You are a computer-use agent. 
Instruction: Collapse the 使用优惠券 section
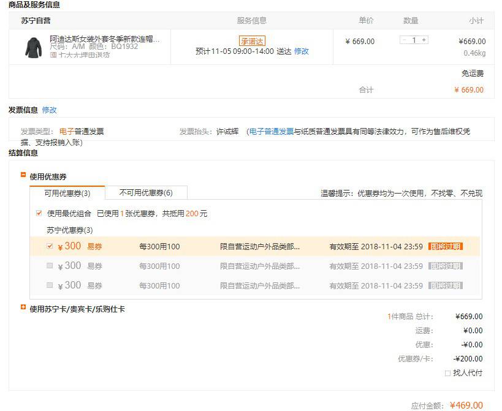point(23,175)
